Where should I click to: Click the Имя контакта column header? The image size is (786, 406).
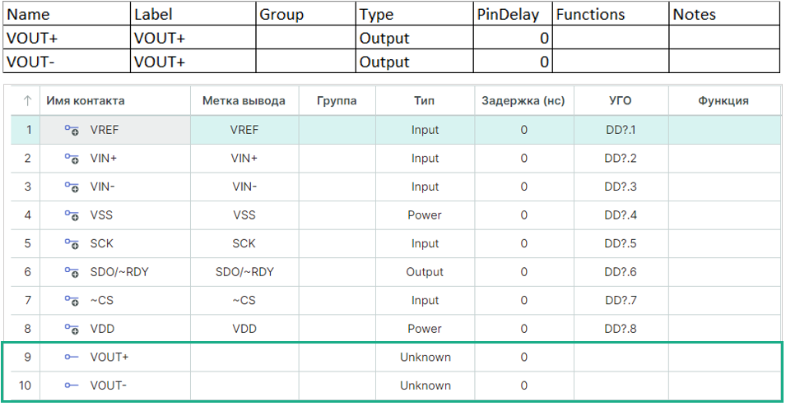point(86,101)
